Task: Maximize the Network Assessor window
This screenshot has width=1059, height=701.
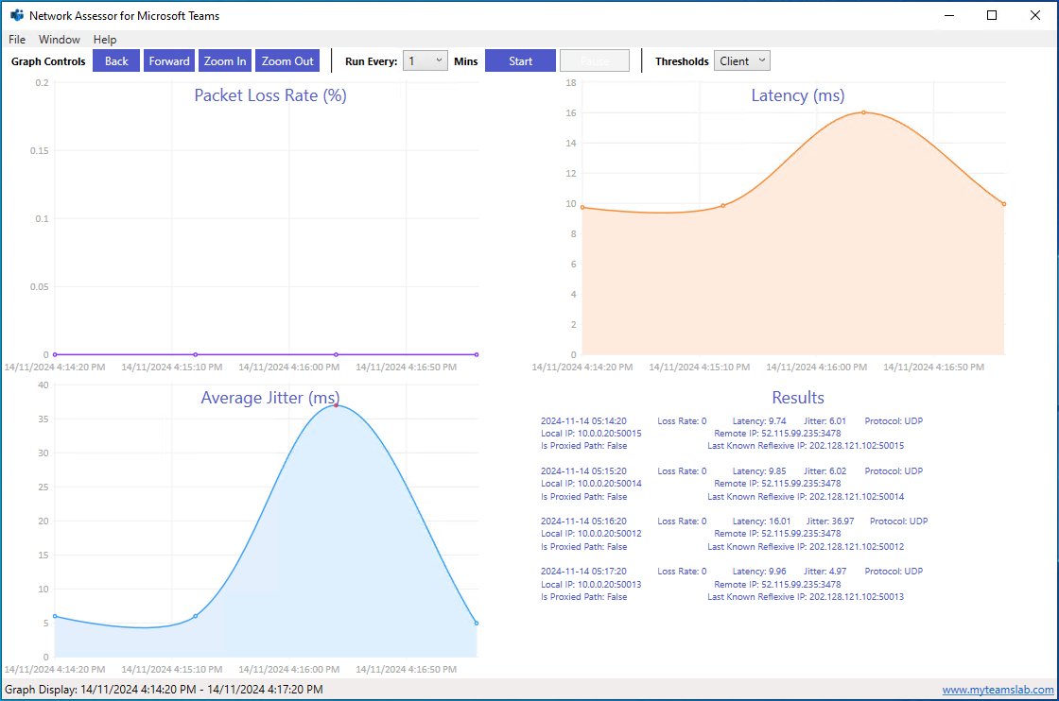Action: tap(992, 15)
